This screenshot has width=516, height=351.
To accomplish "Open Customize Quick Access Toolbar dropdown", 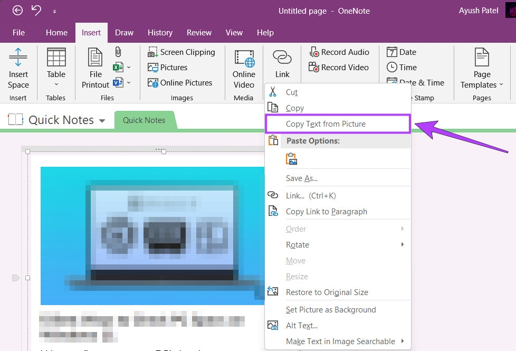I will (54, 12).
